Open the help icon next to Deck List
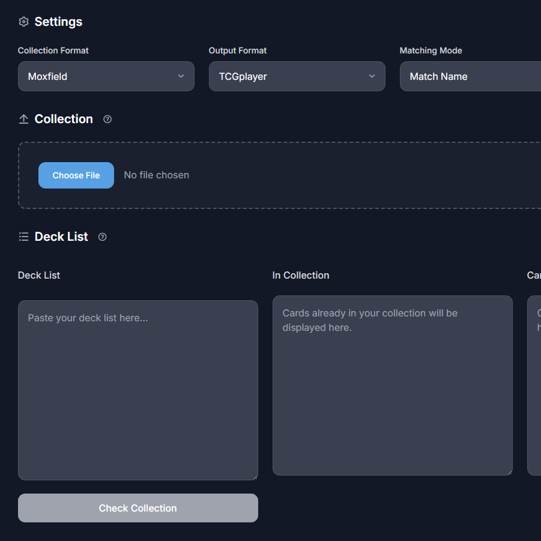Screen dimensions: 541x541 coord(102,237)
